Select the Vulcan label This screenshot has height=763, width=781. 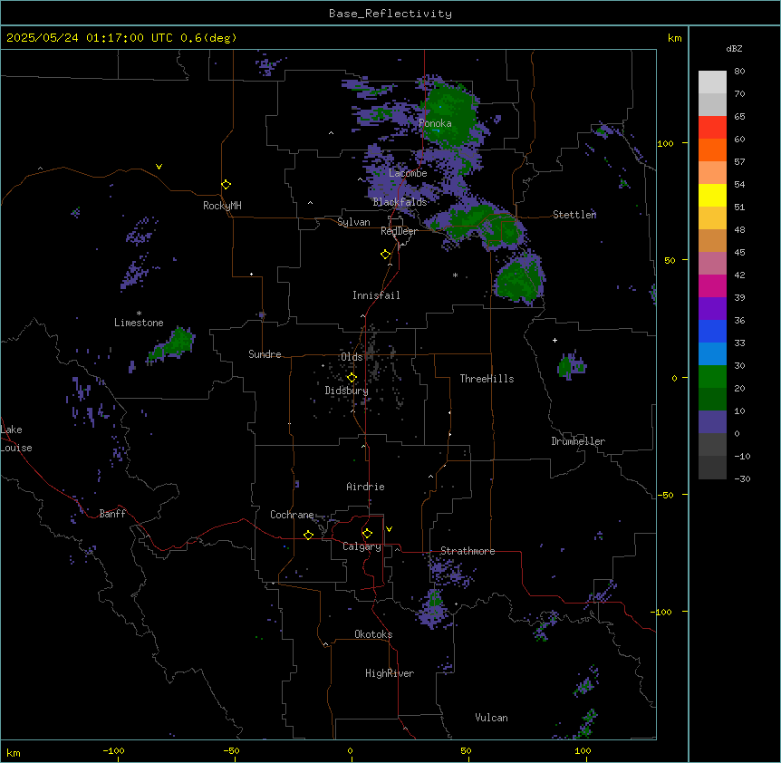click(492, 718)
